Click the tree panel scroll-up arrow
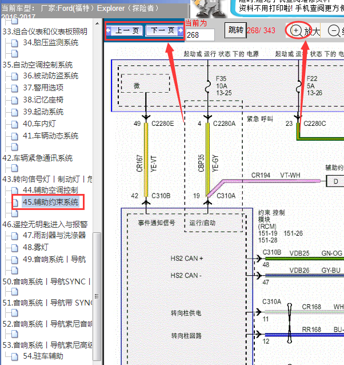344x365 pixels. (x=97, y=23)
